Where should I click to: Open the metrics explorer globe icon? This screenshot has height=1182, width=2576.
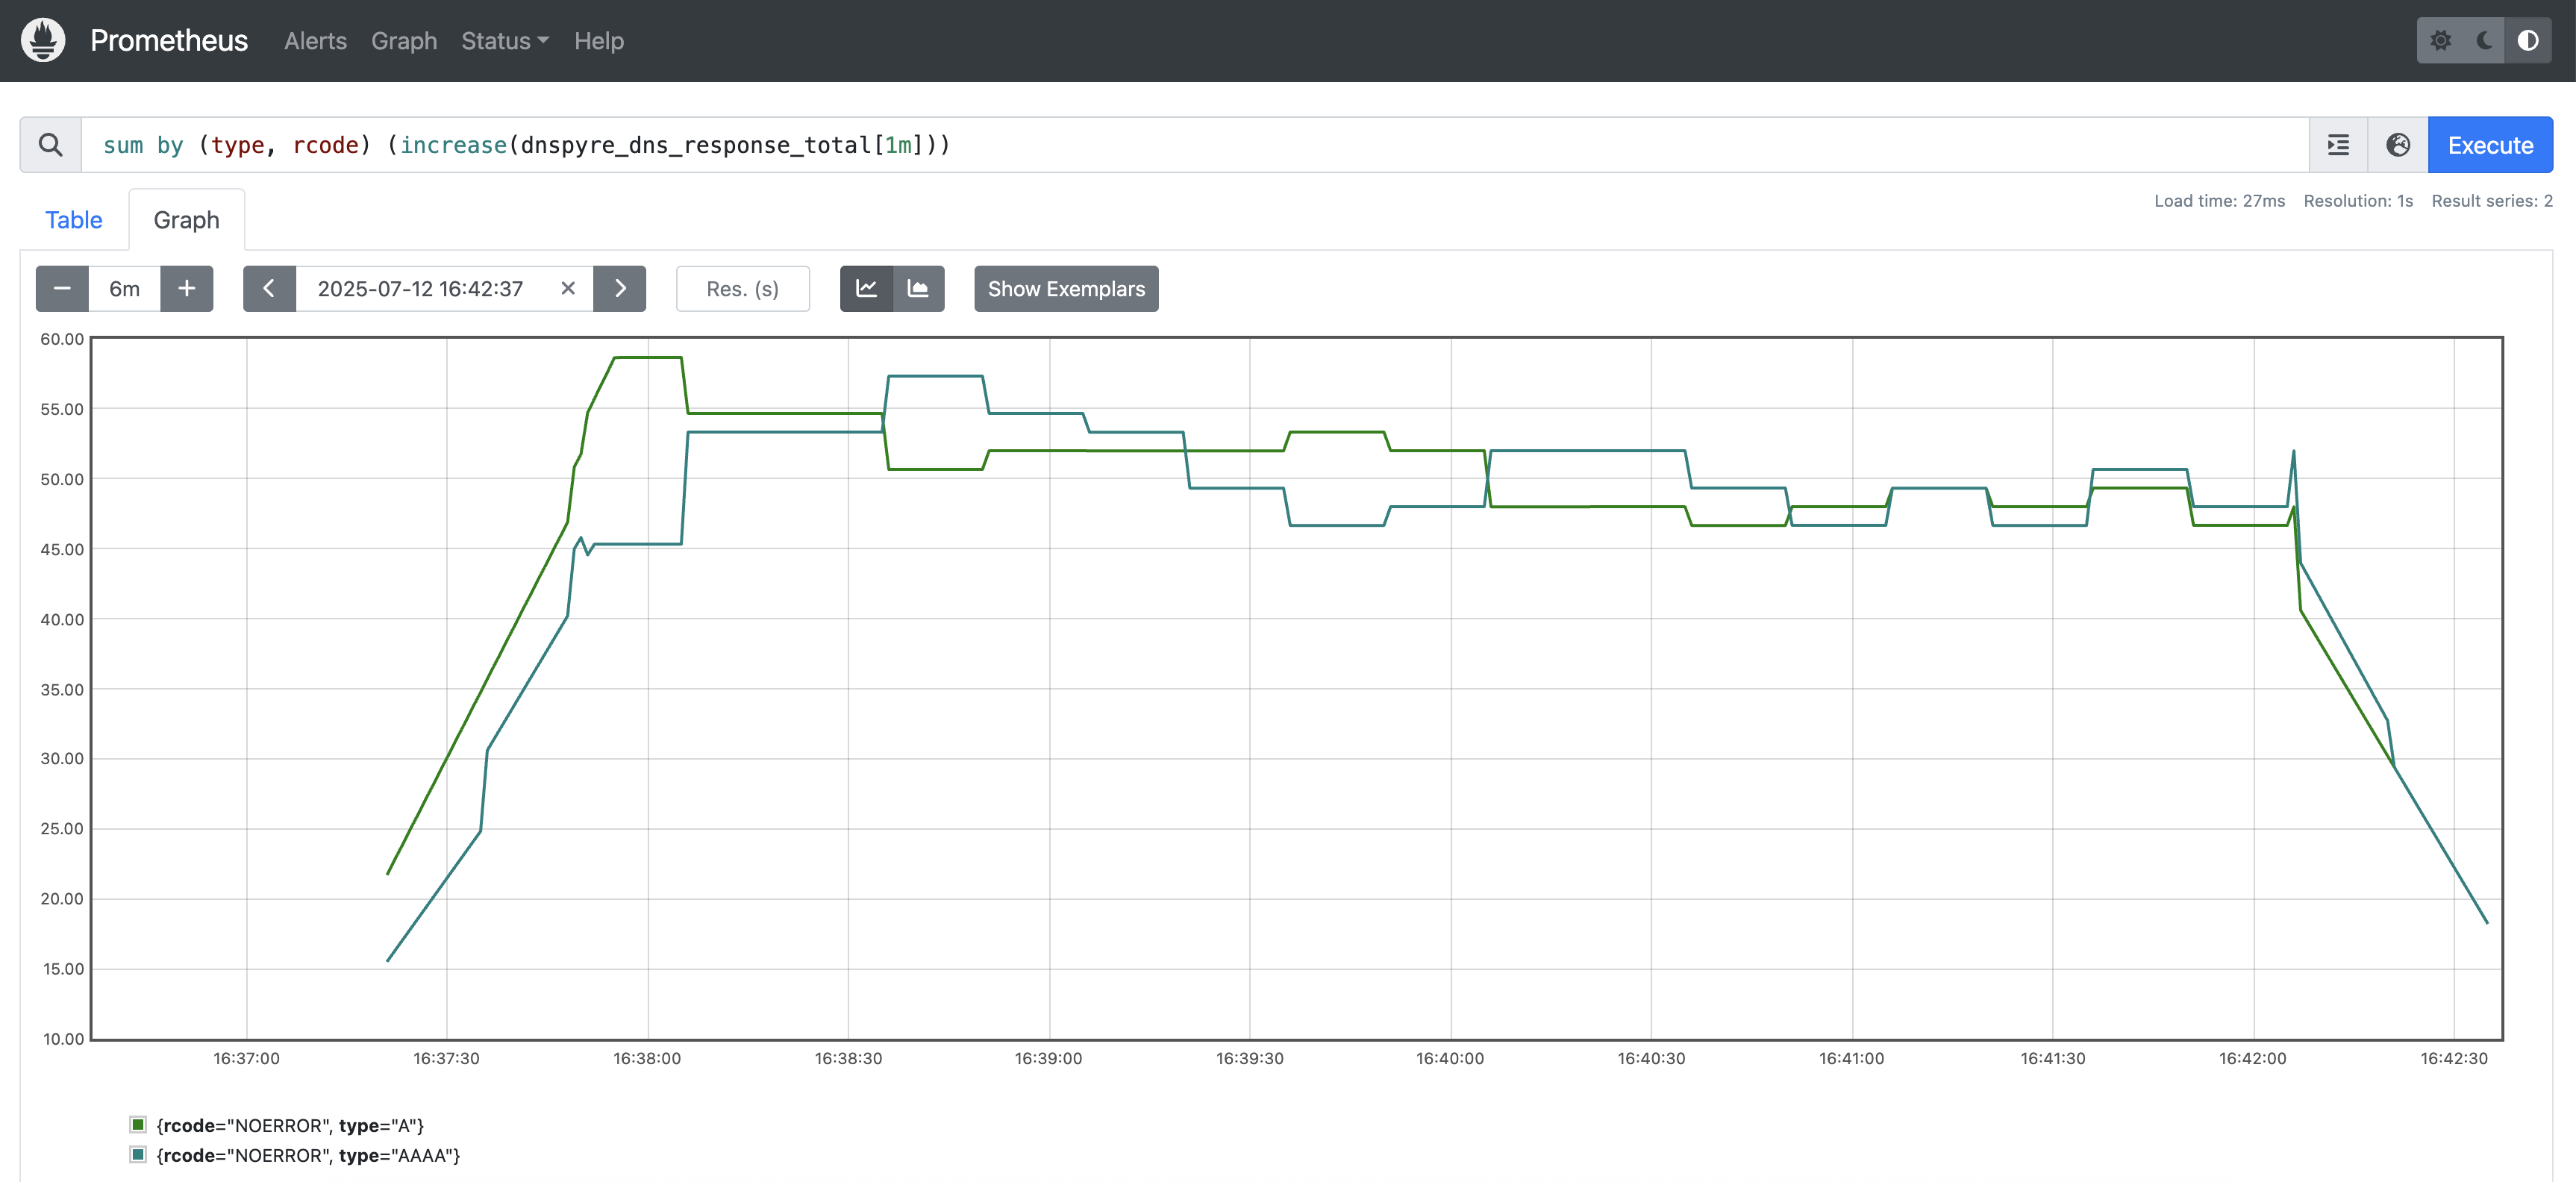(2398, 145)
